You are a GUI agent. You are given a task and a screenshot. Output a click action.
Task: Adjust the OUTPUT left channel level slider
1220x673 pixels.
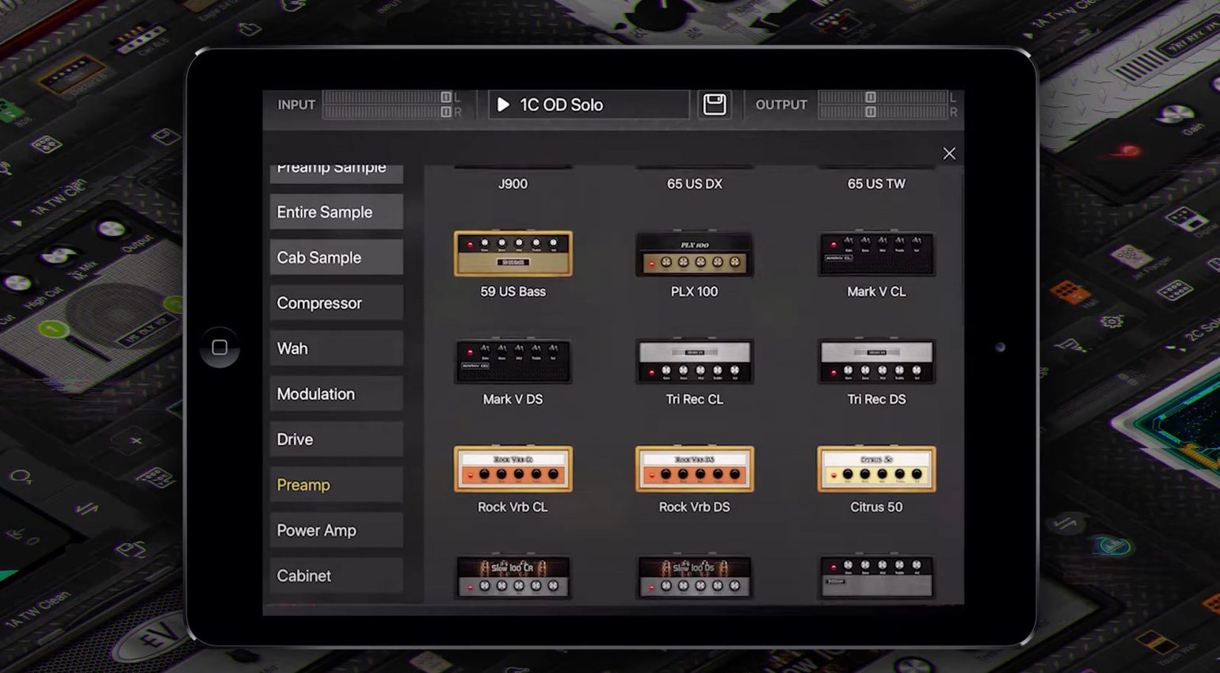tap(871, 97)
